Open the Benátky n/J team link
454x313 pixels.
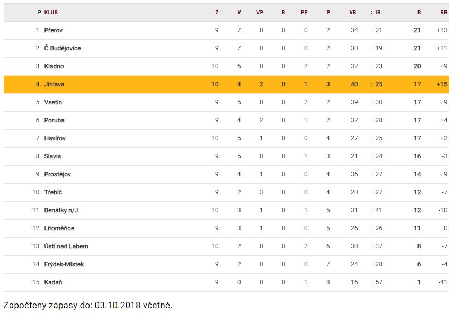61,210
